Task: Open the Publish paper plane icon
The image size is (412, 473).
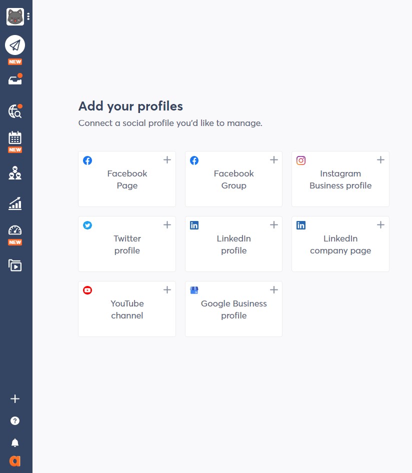Action: [x=15, y=45]
